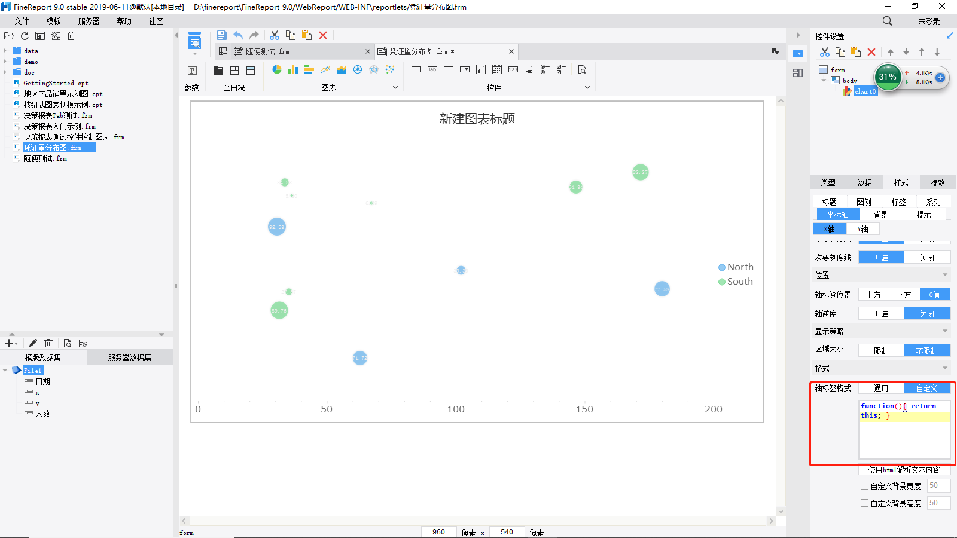Insert a pie chart from the chart toolbar
The image size is (957, 538).
pos(277,70)
